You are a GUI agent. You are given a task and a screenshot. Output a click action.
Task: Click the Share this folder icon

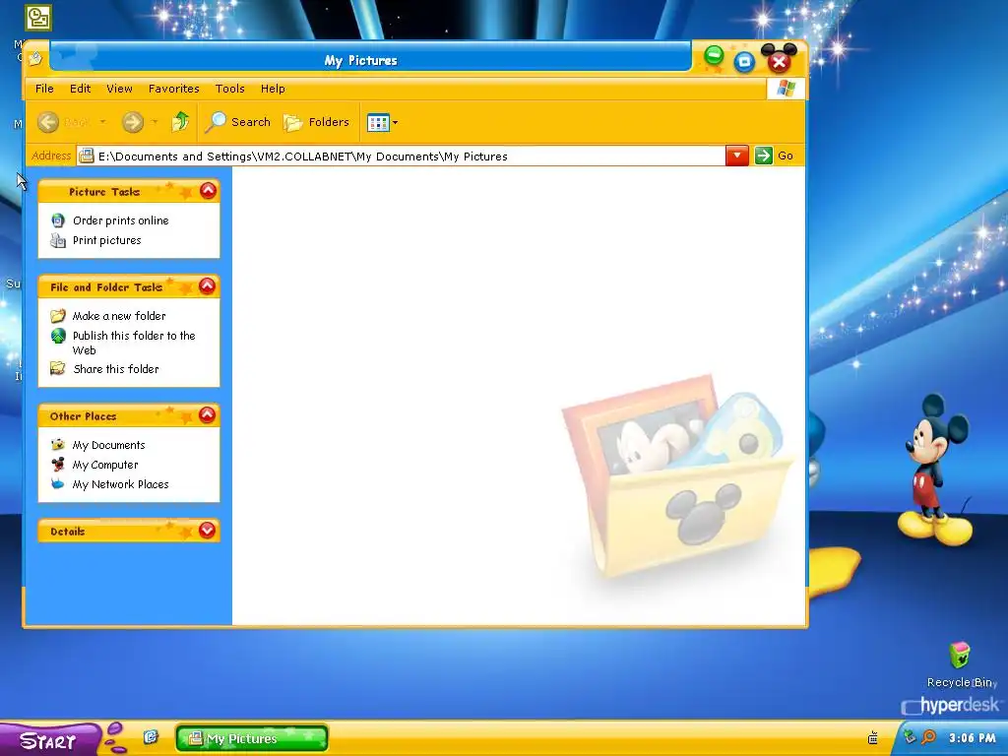click(x=58, y=368)
